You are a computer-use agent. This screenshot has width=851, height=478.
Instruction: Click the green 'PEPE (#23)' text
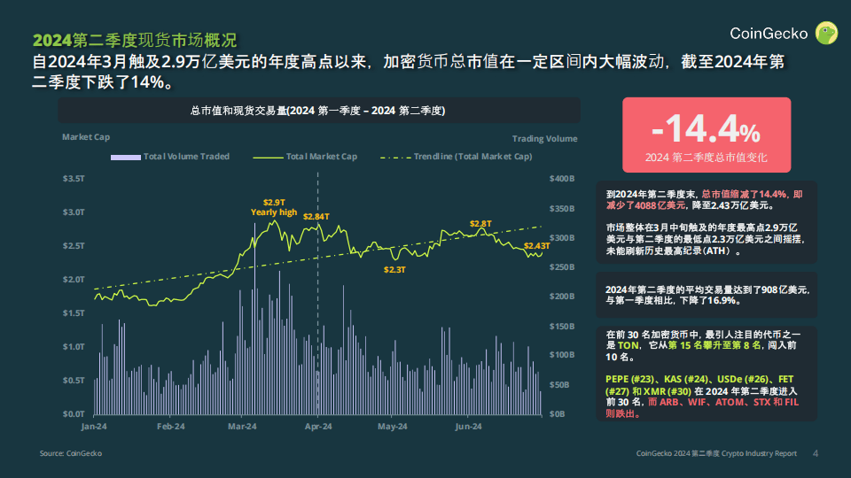[629, 380]
